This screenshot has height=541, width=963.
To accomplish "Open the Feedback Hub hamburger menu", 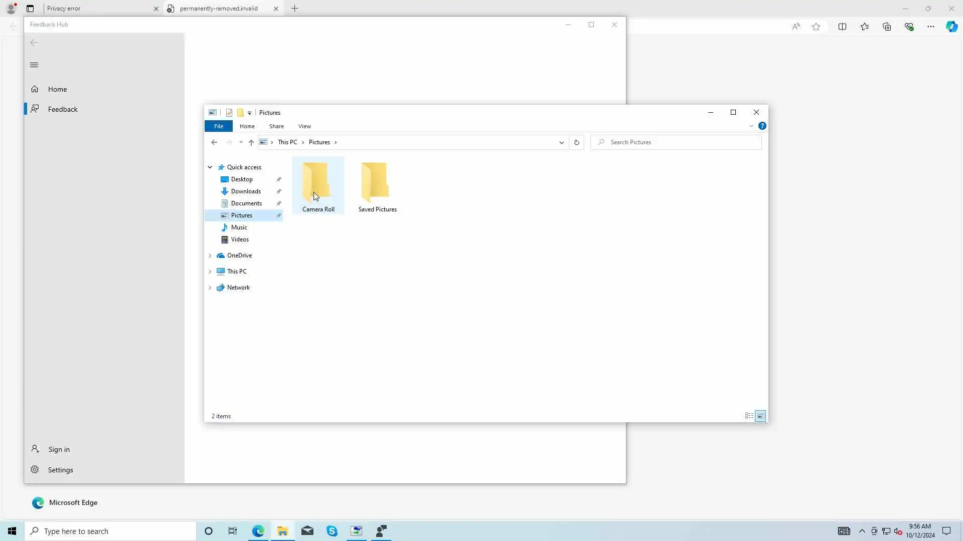I will tap(34, 65).
